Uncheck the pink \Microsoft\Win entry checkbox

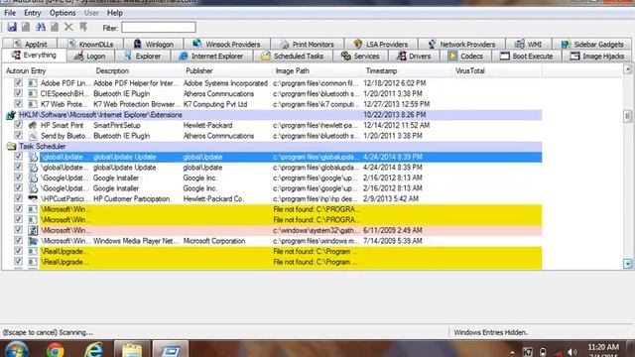pos(18,230)
